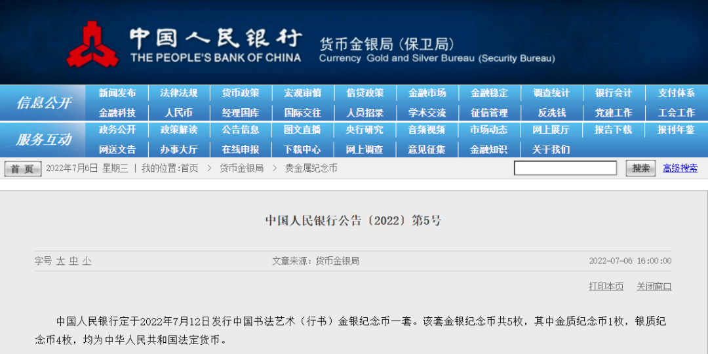This screenshot has width=708, height=354.
Task: Go to 金融市场 section
Action: [427, 93]
